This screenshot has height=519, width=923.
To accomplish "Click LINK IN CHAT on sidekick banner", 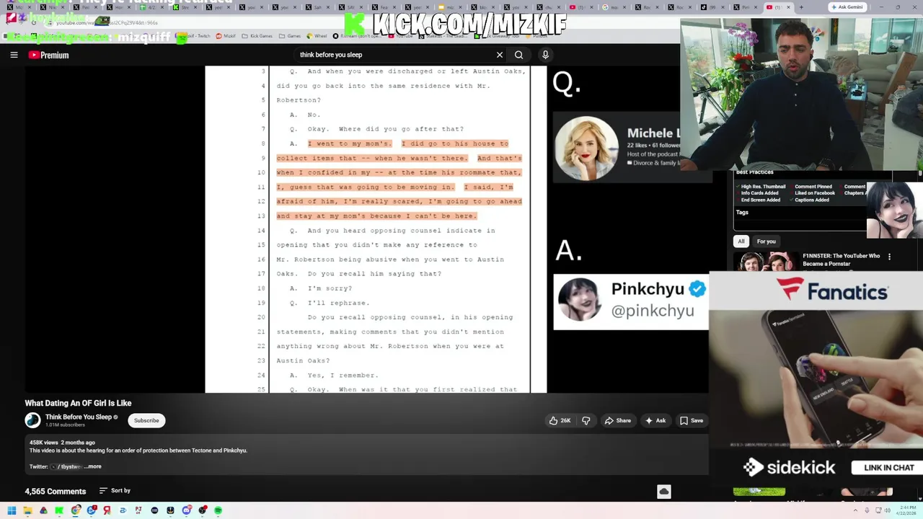I will pos(888,468).
